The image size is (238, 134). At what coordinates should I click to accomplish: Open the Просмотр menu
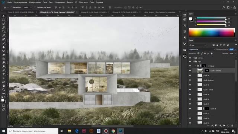click(x=83, y=3)
